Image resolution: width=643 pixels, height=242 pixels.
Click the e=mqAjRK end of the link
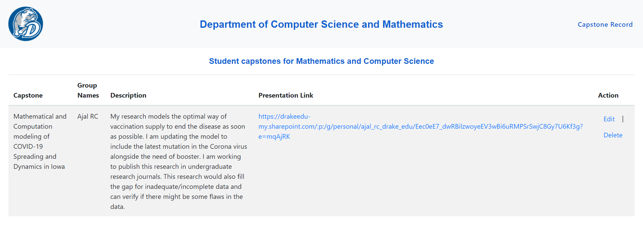274,136
